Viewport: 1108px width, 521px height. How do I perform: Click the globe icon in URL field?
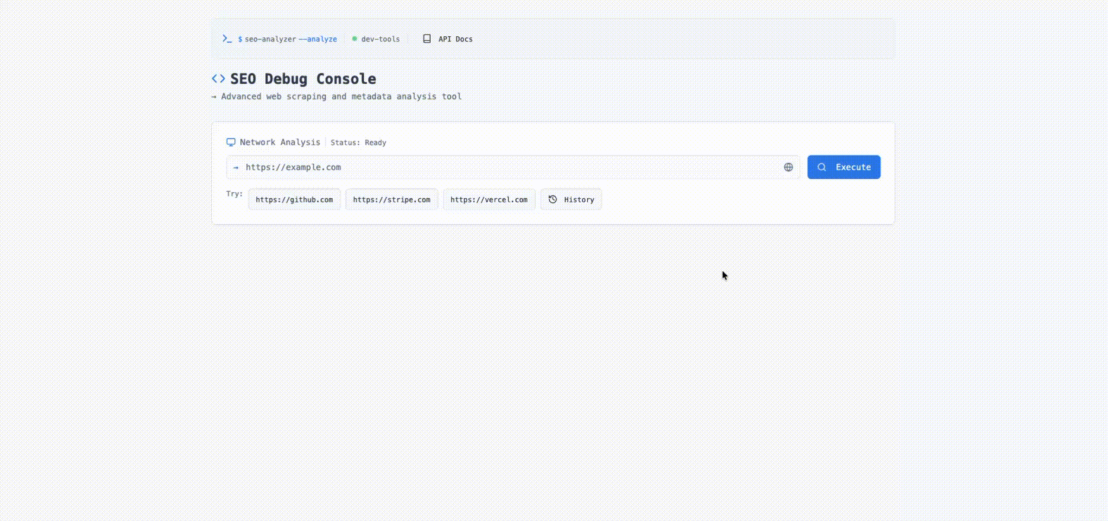[x=788, y=167]
